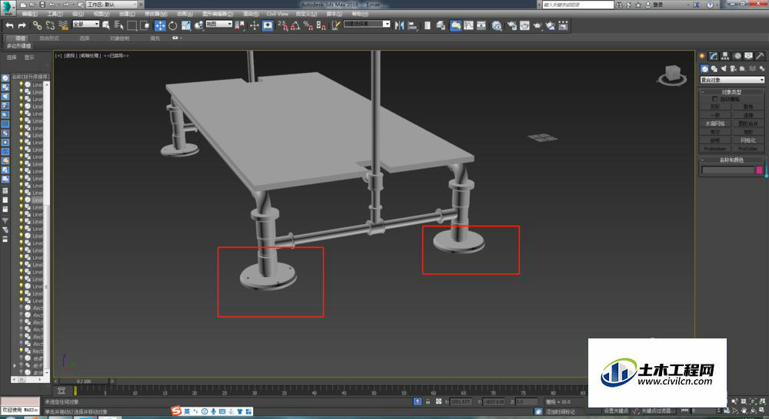
Task: Open the Motion command panel tab
Action: (737, 56)
